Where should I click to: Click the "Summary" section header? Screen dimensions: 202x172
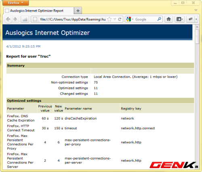pos(100,66)
